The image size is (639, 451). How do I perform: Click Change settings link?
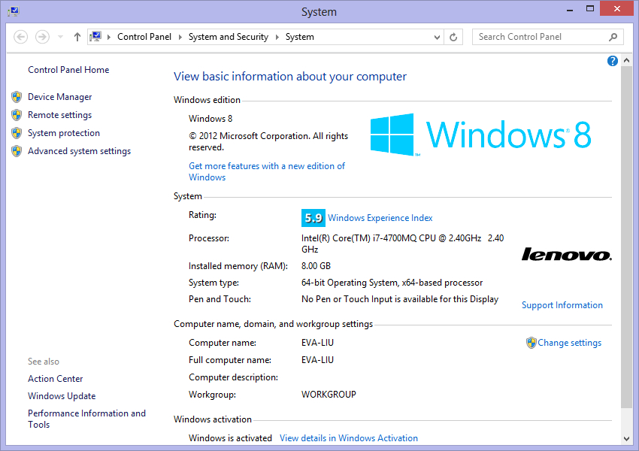[x=569, y=343]
